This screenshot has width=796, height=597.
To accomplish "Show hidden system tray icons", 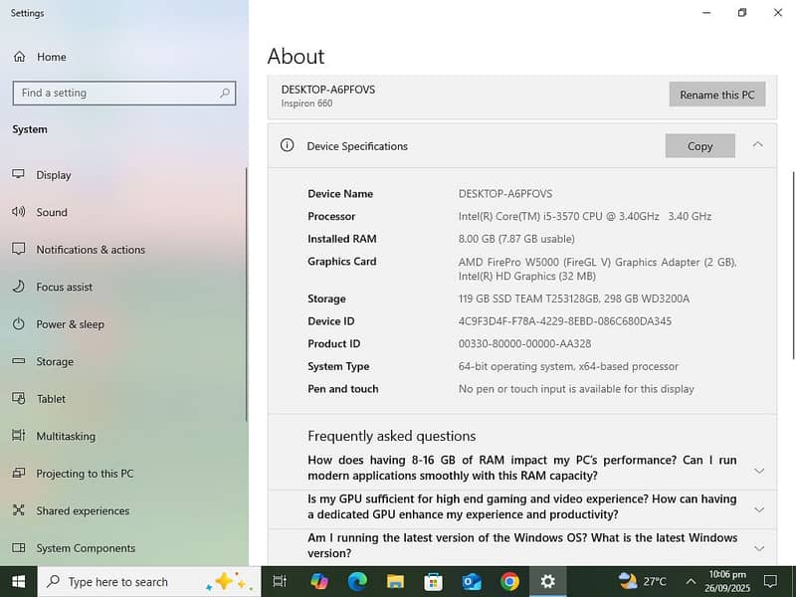I will coord(691,581).
